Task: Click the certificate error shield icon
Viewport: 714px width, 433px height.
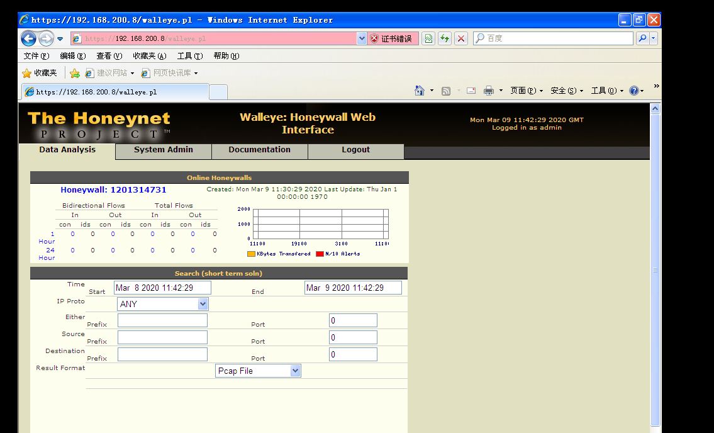Action: click(x=374, y=39)
